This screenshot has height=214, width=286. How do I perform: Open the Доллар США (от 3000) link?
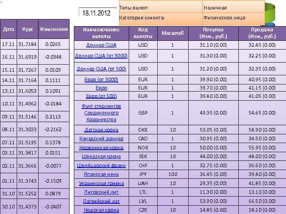[101, 56]
